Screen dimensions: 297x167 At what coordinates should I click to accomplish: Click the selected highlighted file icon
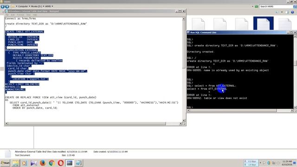(264, 23)
